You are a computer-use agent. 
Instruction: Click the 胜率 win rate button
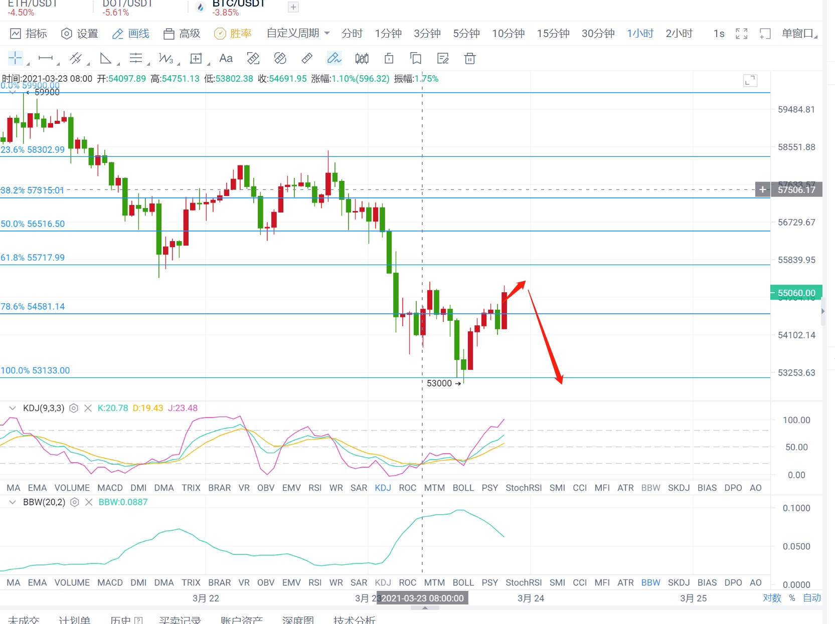click(233, 34)
